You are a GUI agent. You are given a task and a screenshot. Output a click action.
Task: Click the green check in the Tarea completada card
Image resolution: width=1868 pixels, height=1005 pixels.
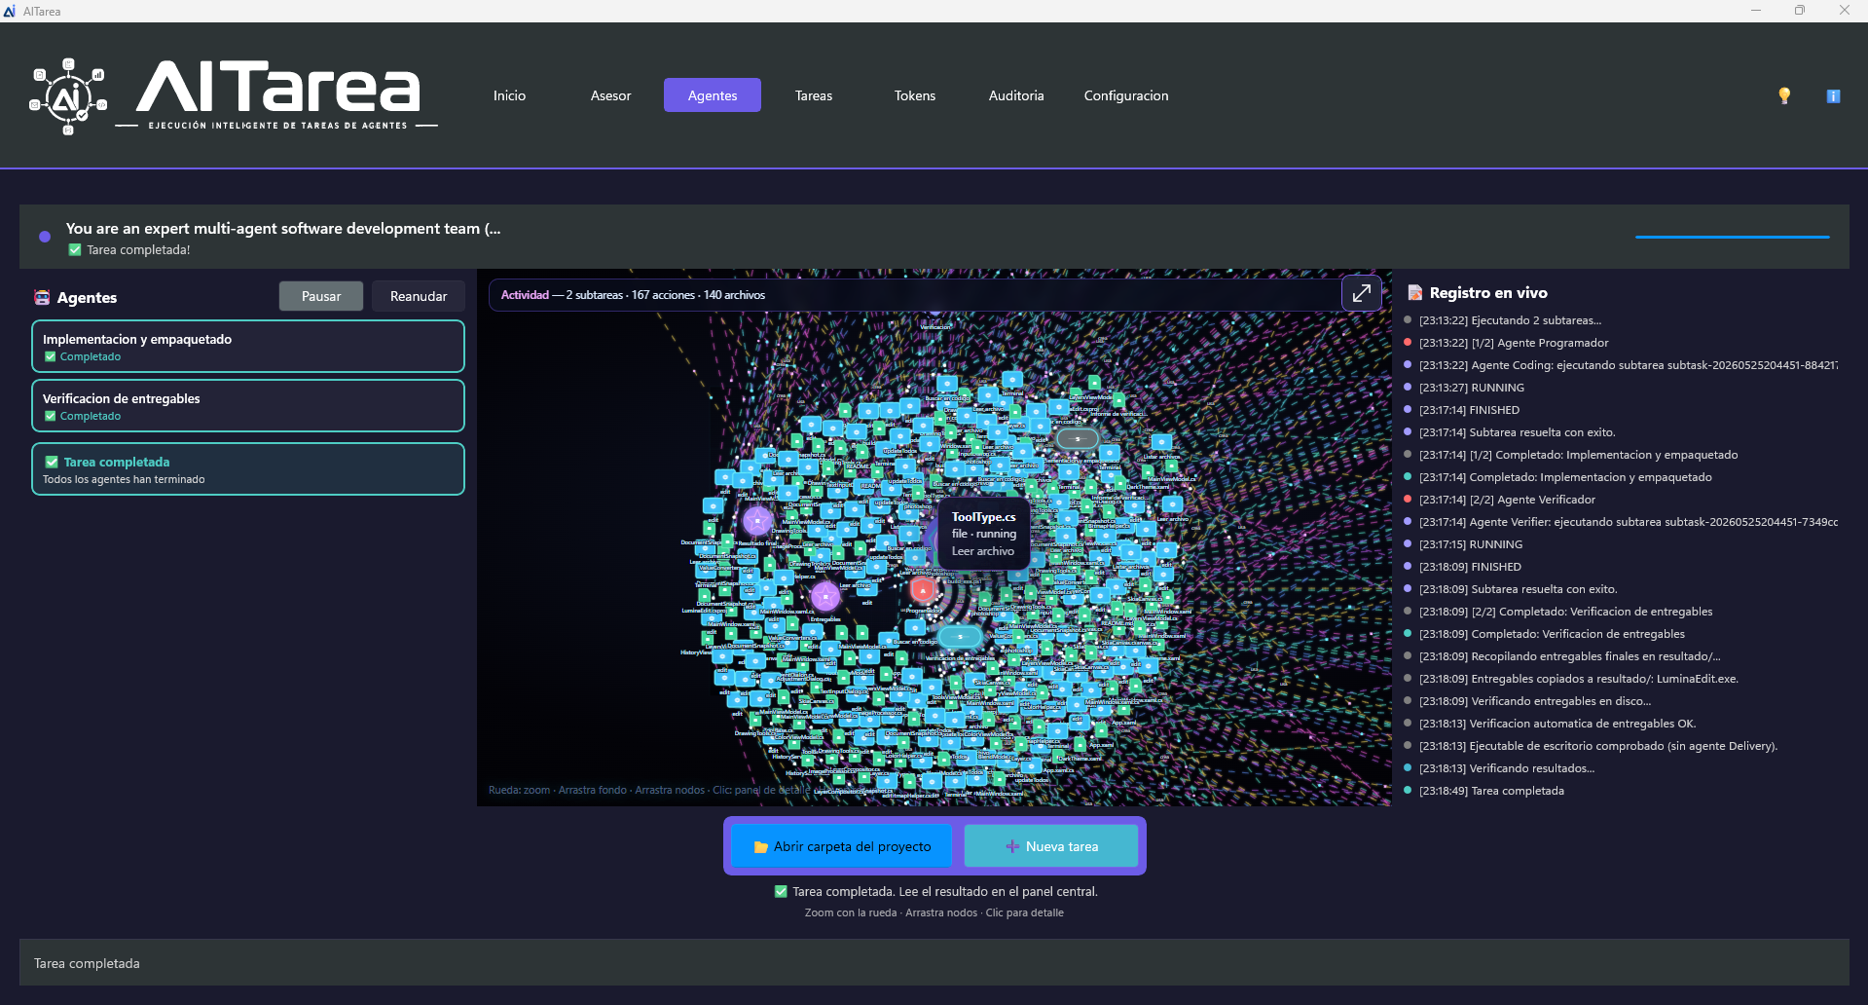[52, 463]
